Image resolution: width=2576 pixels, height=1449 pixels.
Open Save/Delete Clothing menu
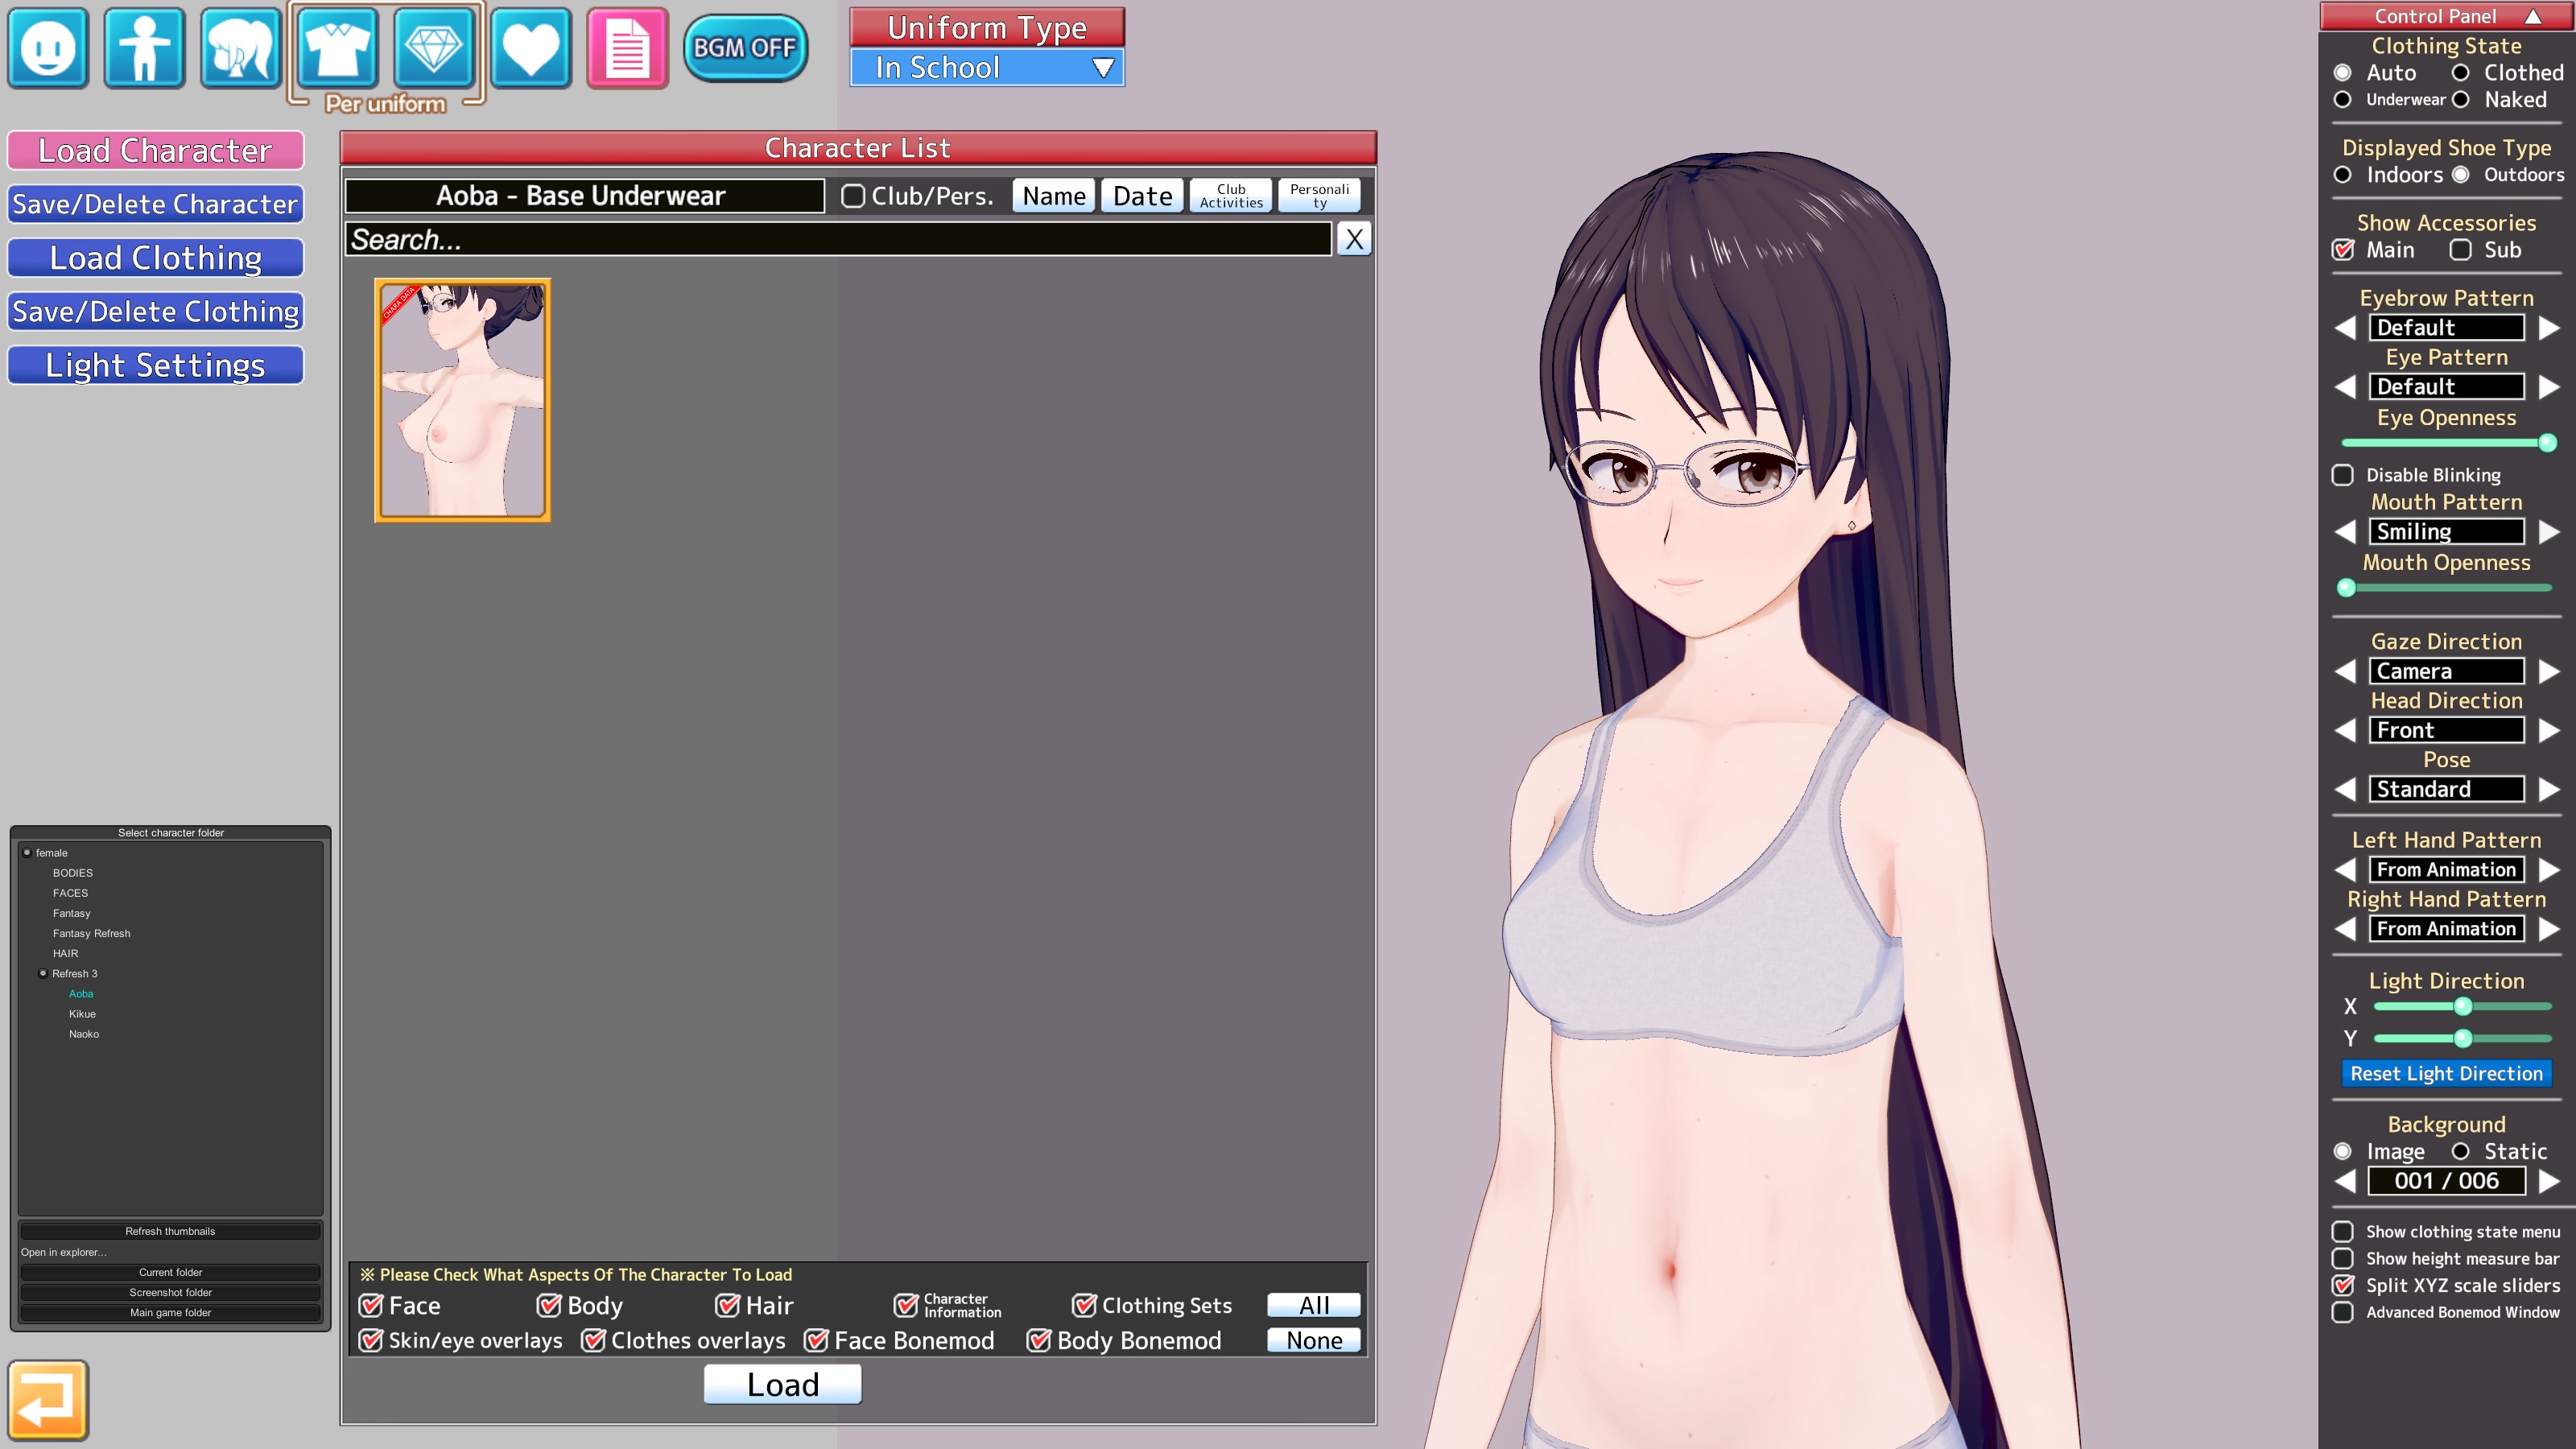[155, 312]
